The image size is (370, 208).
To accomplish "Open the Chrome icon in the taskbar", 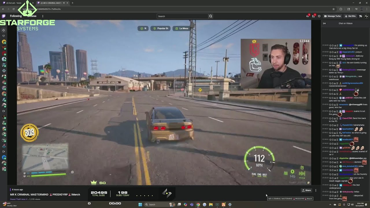I will pos(198,205).
